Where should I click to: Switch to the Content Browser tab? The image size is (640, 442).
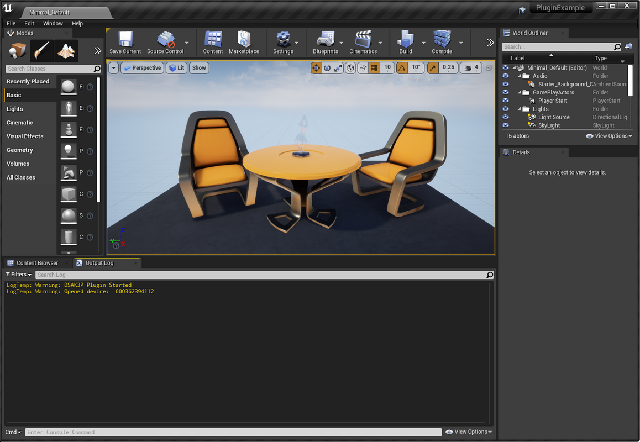[37, 263]
